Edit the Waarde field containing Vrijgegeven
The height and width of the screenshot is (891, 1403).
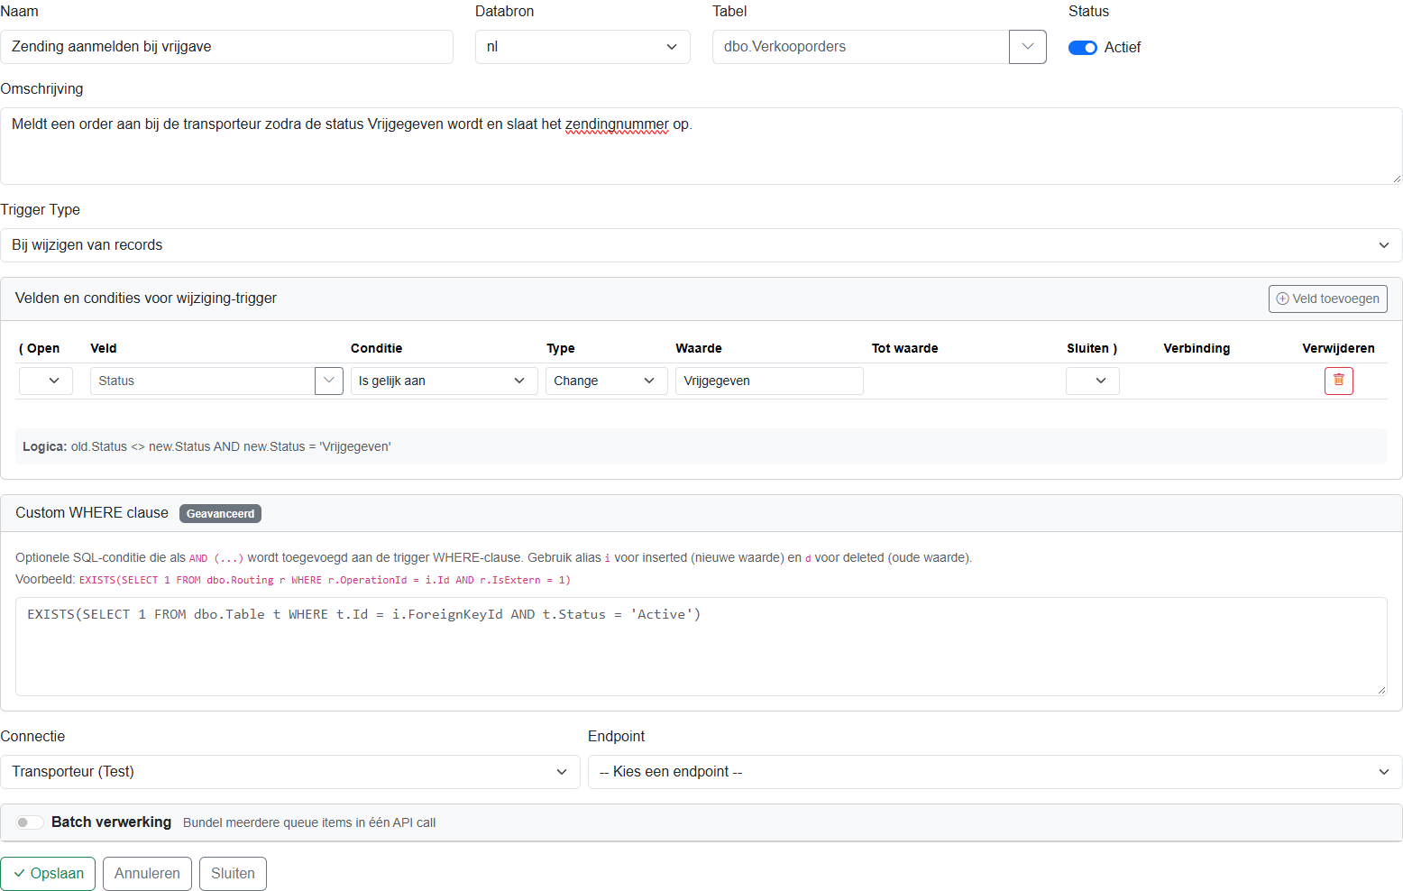coord(769,381)
